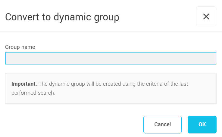
Task: Cancel converting to a dynamic group
Action: [162, 124]
